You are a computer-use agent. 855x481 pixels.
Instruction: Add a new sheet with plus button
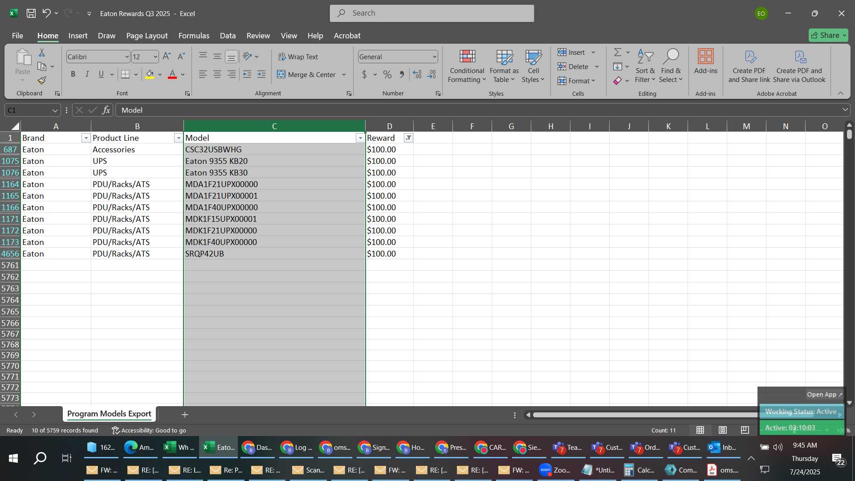(185, 415)
